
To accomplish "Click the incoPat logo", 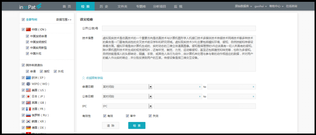I will pyautogui.click(x=30, y=6).
